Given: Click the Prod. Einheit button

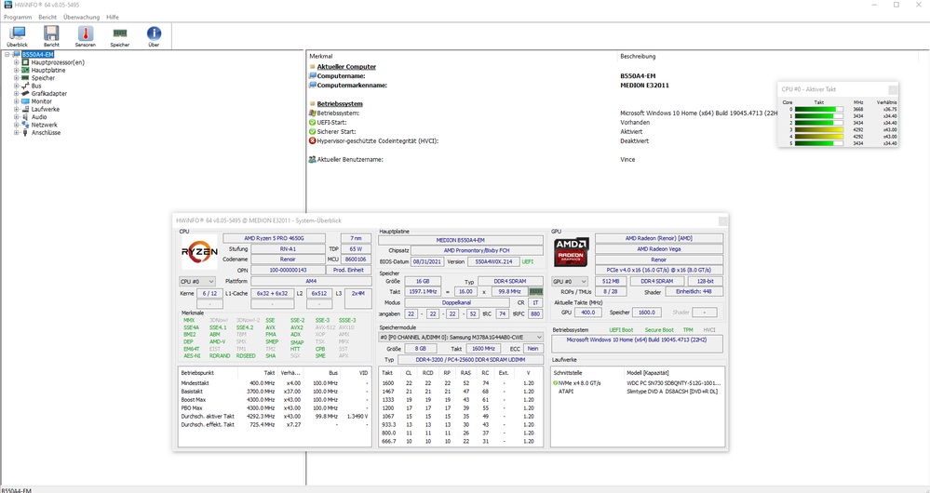Looking at the screenshot, I should [348, 270].
